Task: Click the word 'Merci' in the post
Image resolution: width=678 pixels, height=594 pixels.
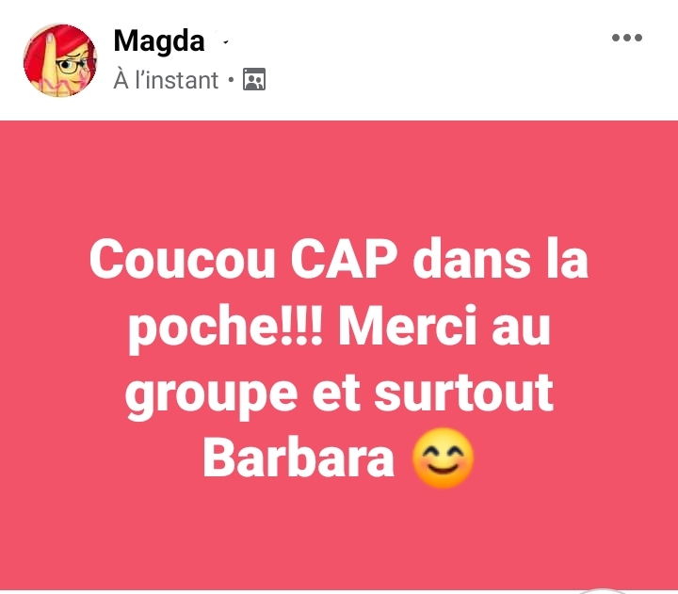Action: click(x=408, y=325)
